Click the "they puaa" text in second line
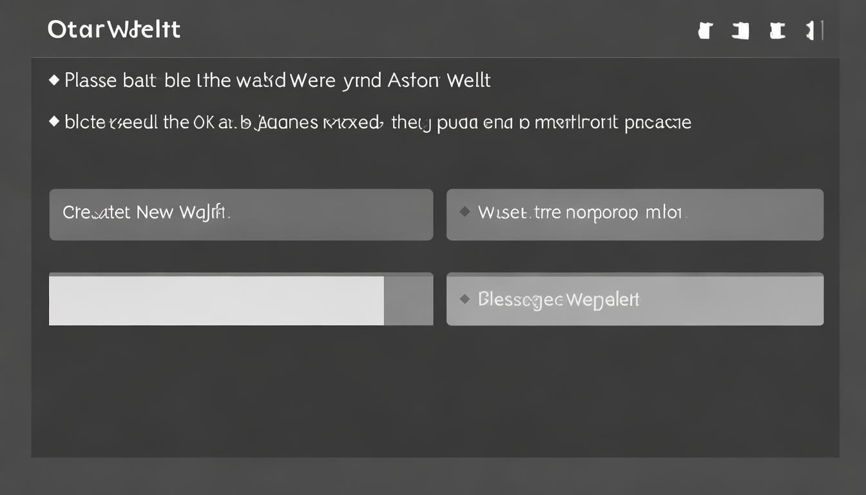The width and height of the screenshot is (866, 495). [420, 122]
